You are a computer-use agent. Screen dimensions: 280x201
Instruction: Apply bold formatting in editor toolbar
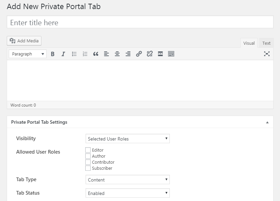click(x=53, y=54)
